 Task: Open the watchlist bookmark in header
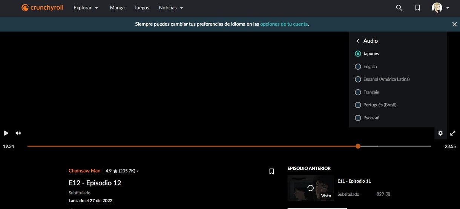417,8
